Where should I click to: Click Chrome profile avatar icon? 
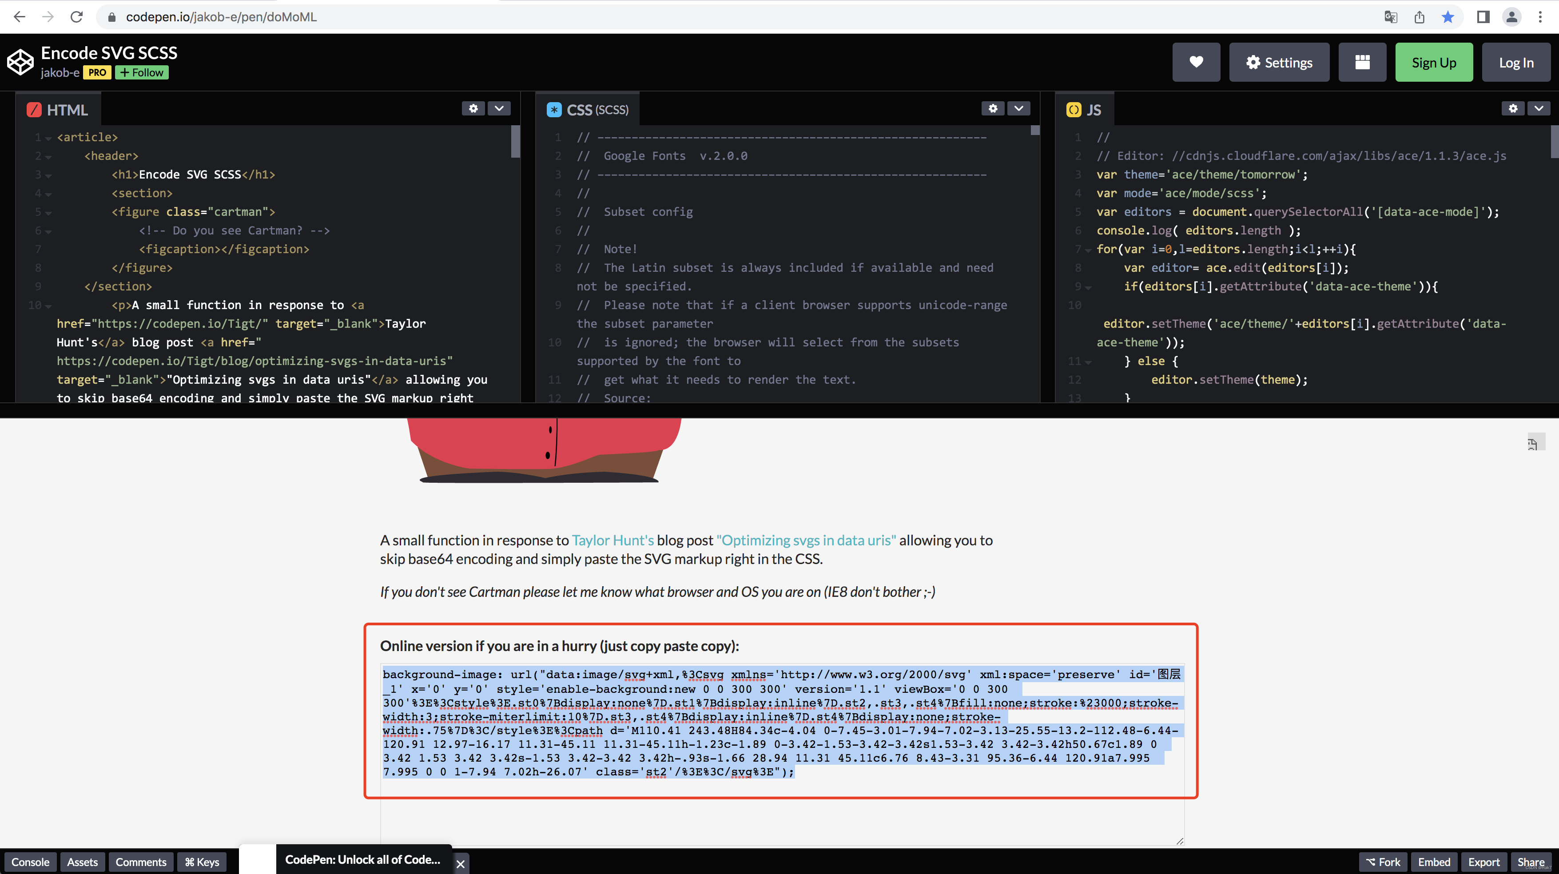1512,17
